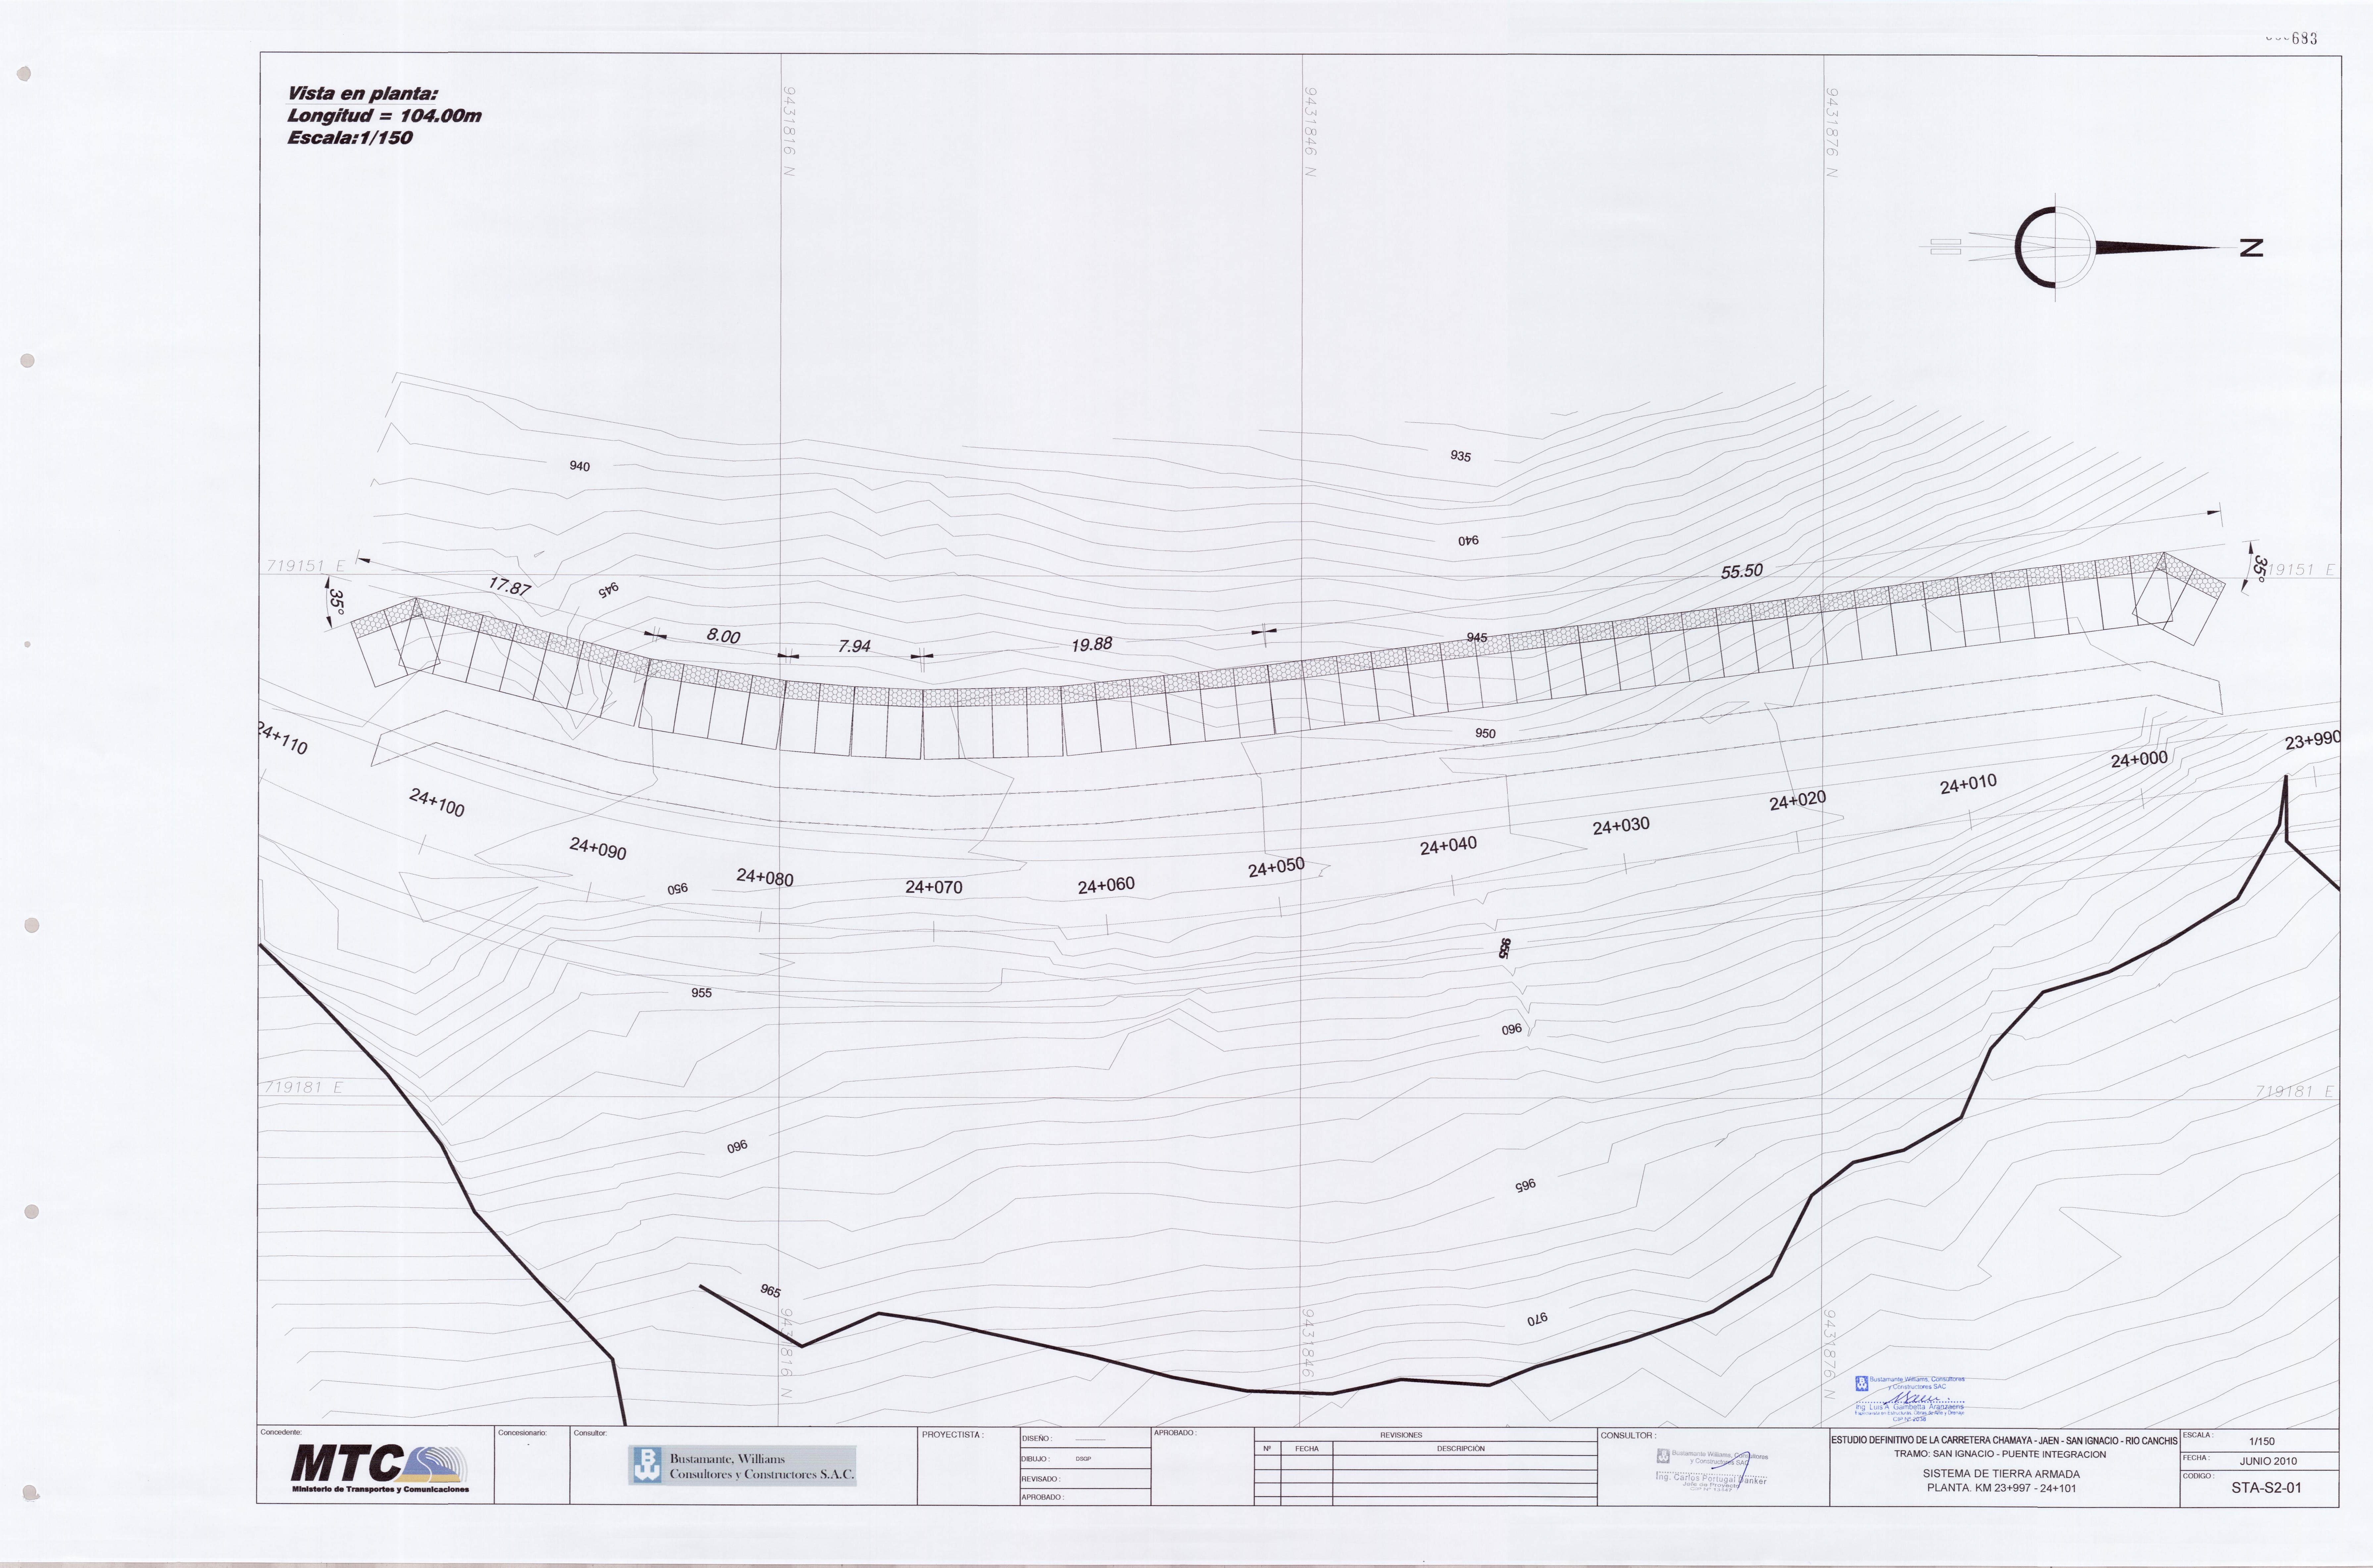Screen dimensions: 2373x1568
Task: Click the 7.94 wall segment dimension
Action: (x=854, y=647)
